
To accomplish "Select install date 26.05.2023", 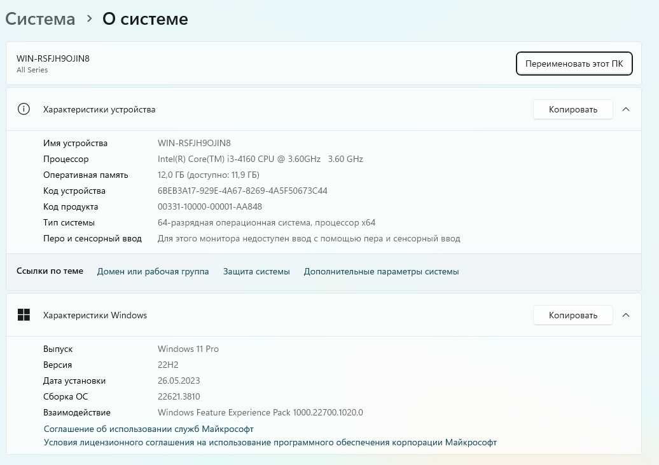I will tap(179, 381).
